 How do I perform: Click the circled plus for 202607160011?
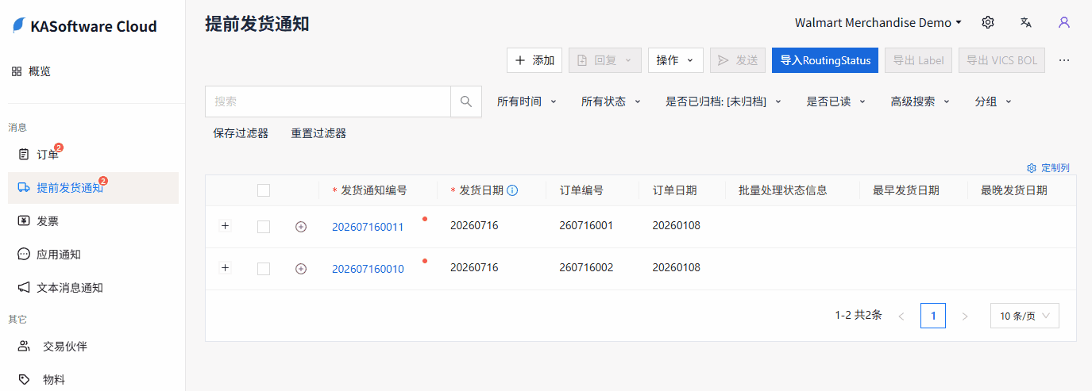pos(301,227)
